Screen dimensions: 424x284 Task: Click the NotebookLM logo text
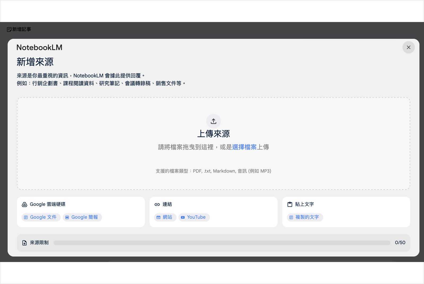[x=39, y=47]
